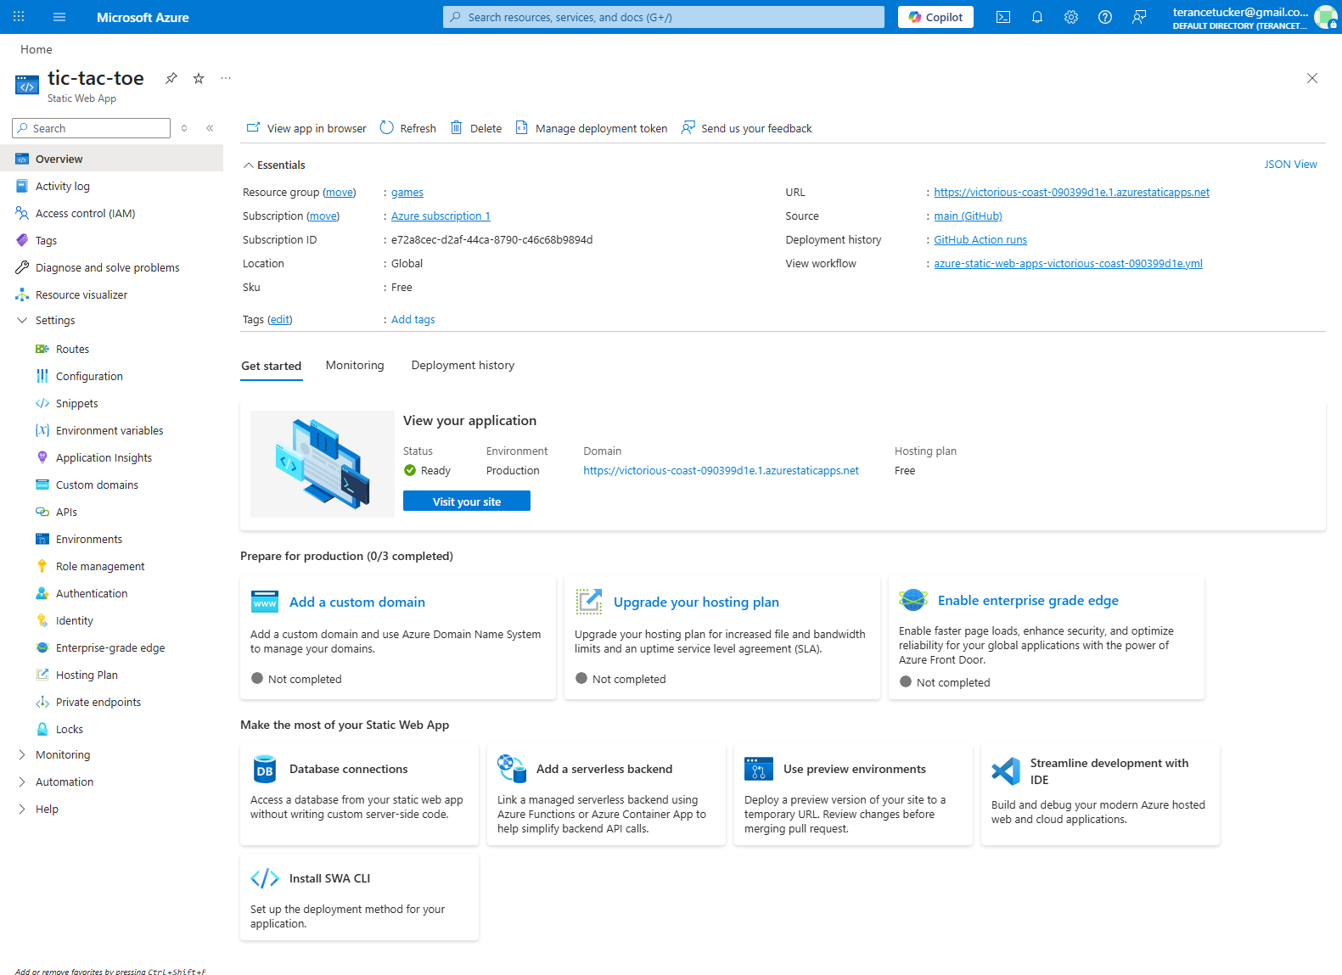Open the Azure subscription 1 link
This screenshot has width=1342, height=975.
[x=441, y=216]
